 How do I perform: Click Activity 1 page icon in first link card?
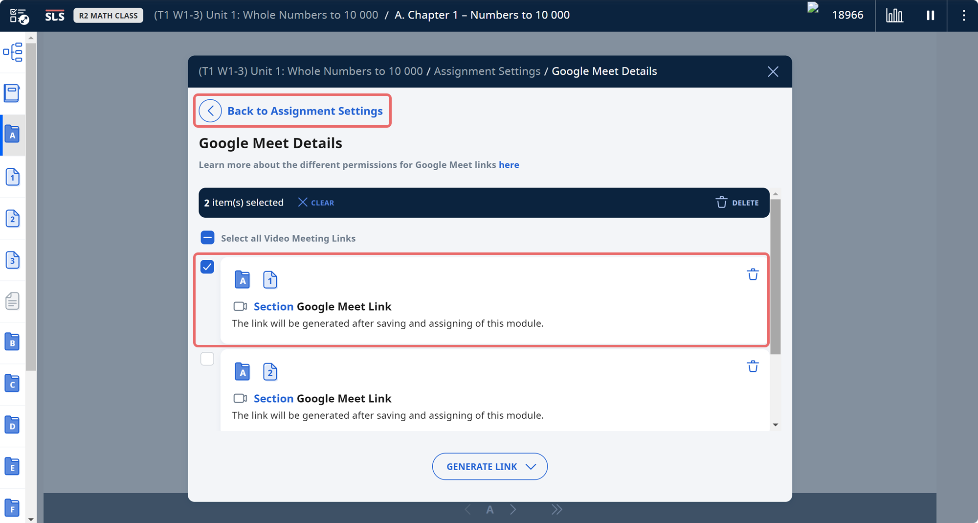coord(270,280)
